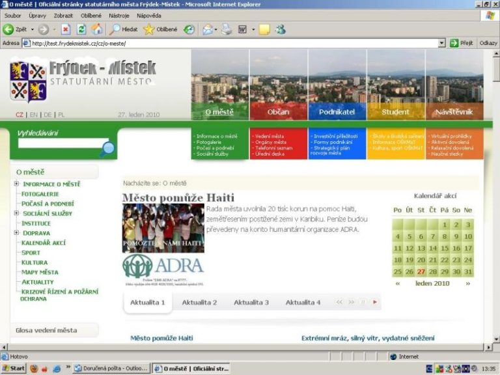Viewport: 500px width, 375px height.
Task: Click the website search magnifier icon
Action: (107, 148)
